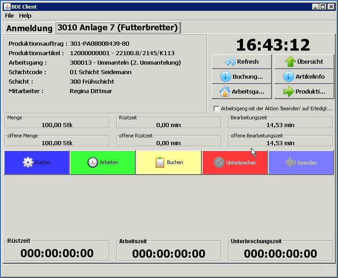
Task: Click Produktionsartikel value 12000000001 - 22100.8/2145/K113
Action: click(x=122, y=53)
